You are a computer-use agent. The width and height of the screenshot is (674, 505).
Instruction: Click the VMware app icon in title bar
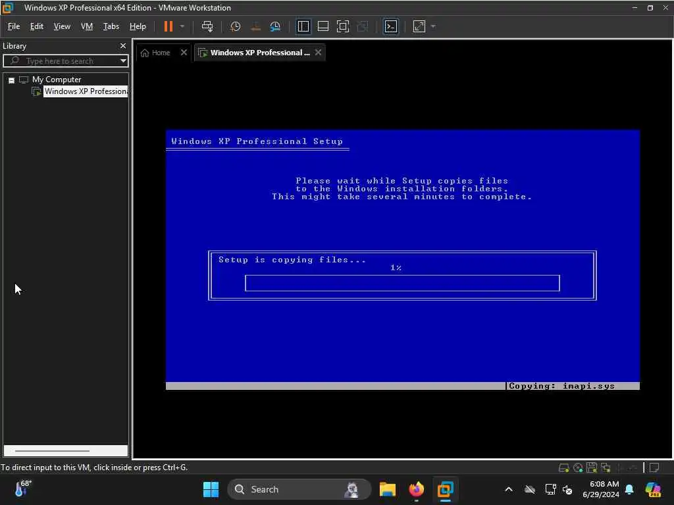[x=7, y=8]
